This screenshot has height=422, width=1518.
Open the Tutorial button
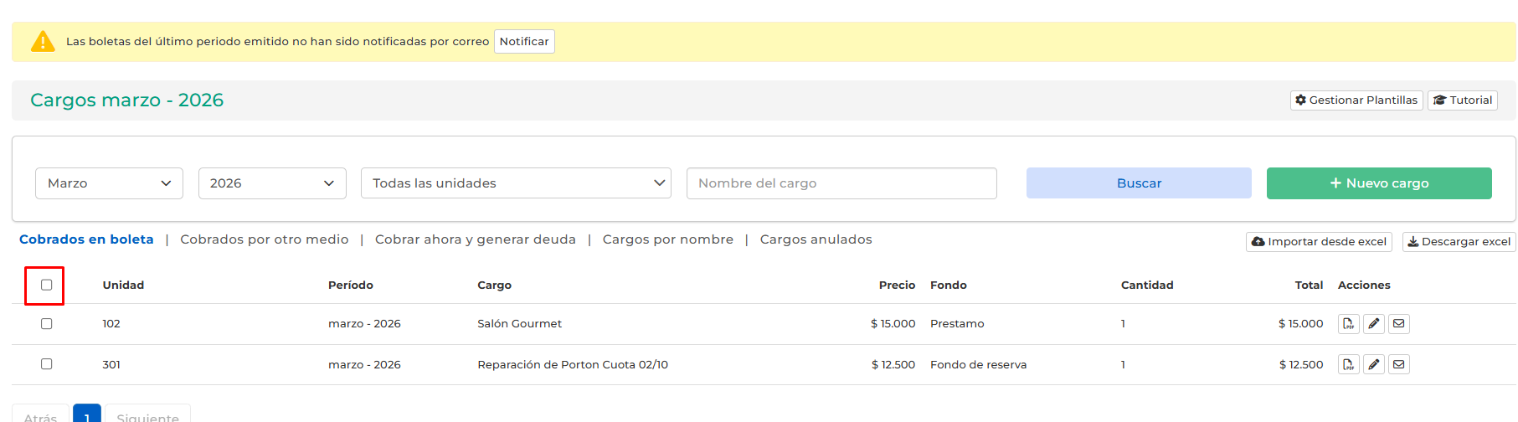1462,100
